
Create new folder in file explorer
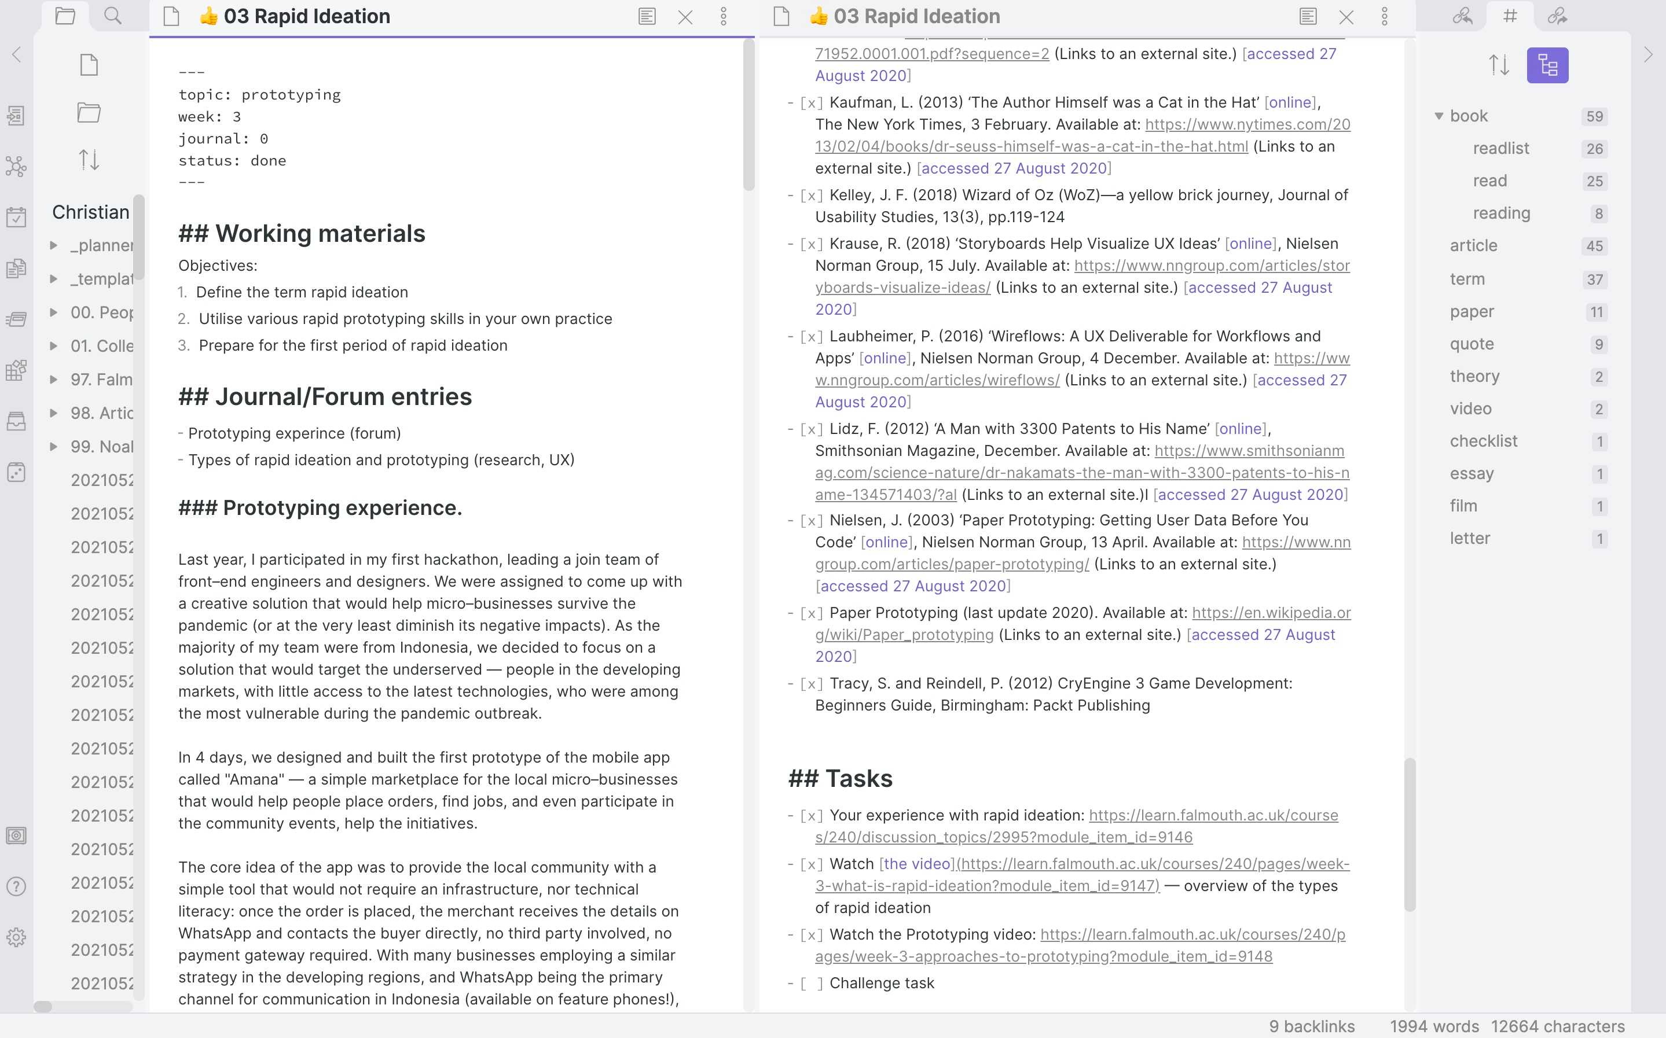tap(89, 112)
